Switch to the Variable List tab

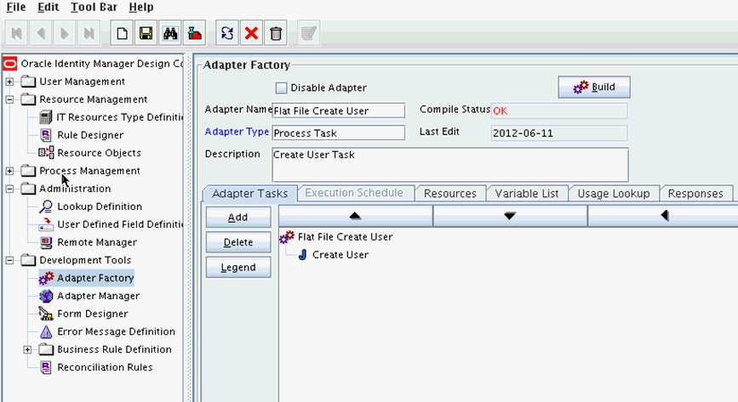click(x=527, y=193)
